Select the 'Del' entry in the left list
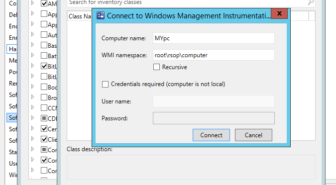This screenshot has height=185, width=336. point(12,15)
